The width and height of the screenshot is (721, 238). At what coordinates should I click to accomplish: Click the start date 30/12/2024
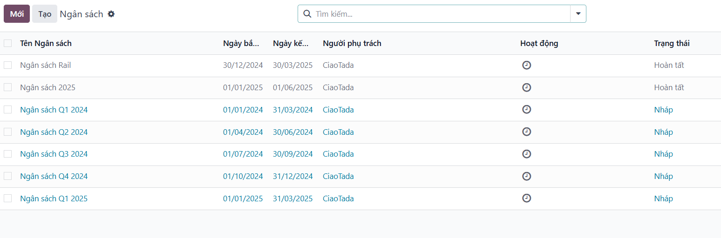243,65
